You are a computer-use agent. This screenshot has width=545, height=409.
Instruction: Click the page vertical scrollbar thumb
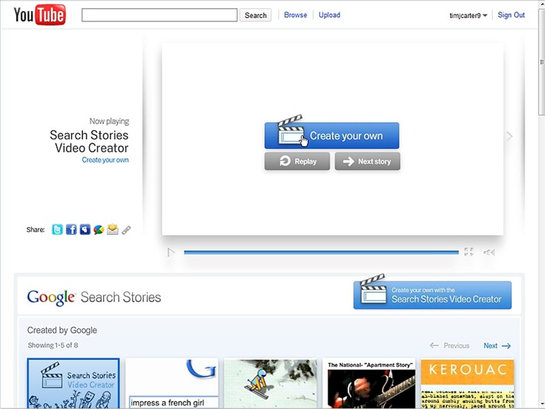[542, 62]
